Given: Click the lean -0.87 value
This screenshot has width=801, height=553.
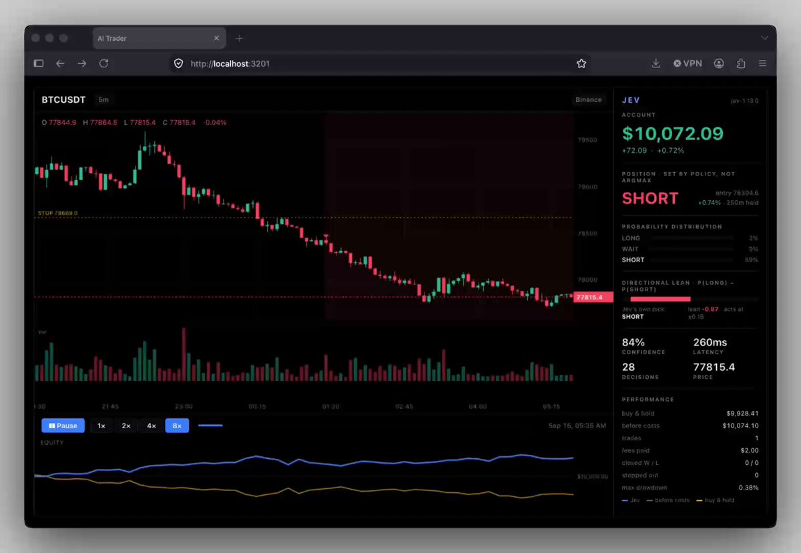Looking at the screenshot, I should point(704,310).
